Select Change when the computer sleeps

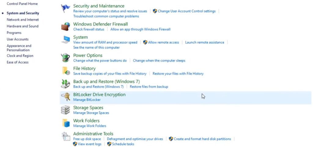pos(159,60)
